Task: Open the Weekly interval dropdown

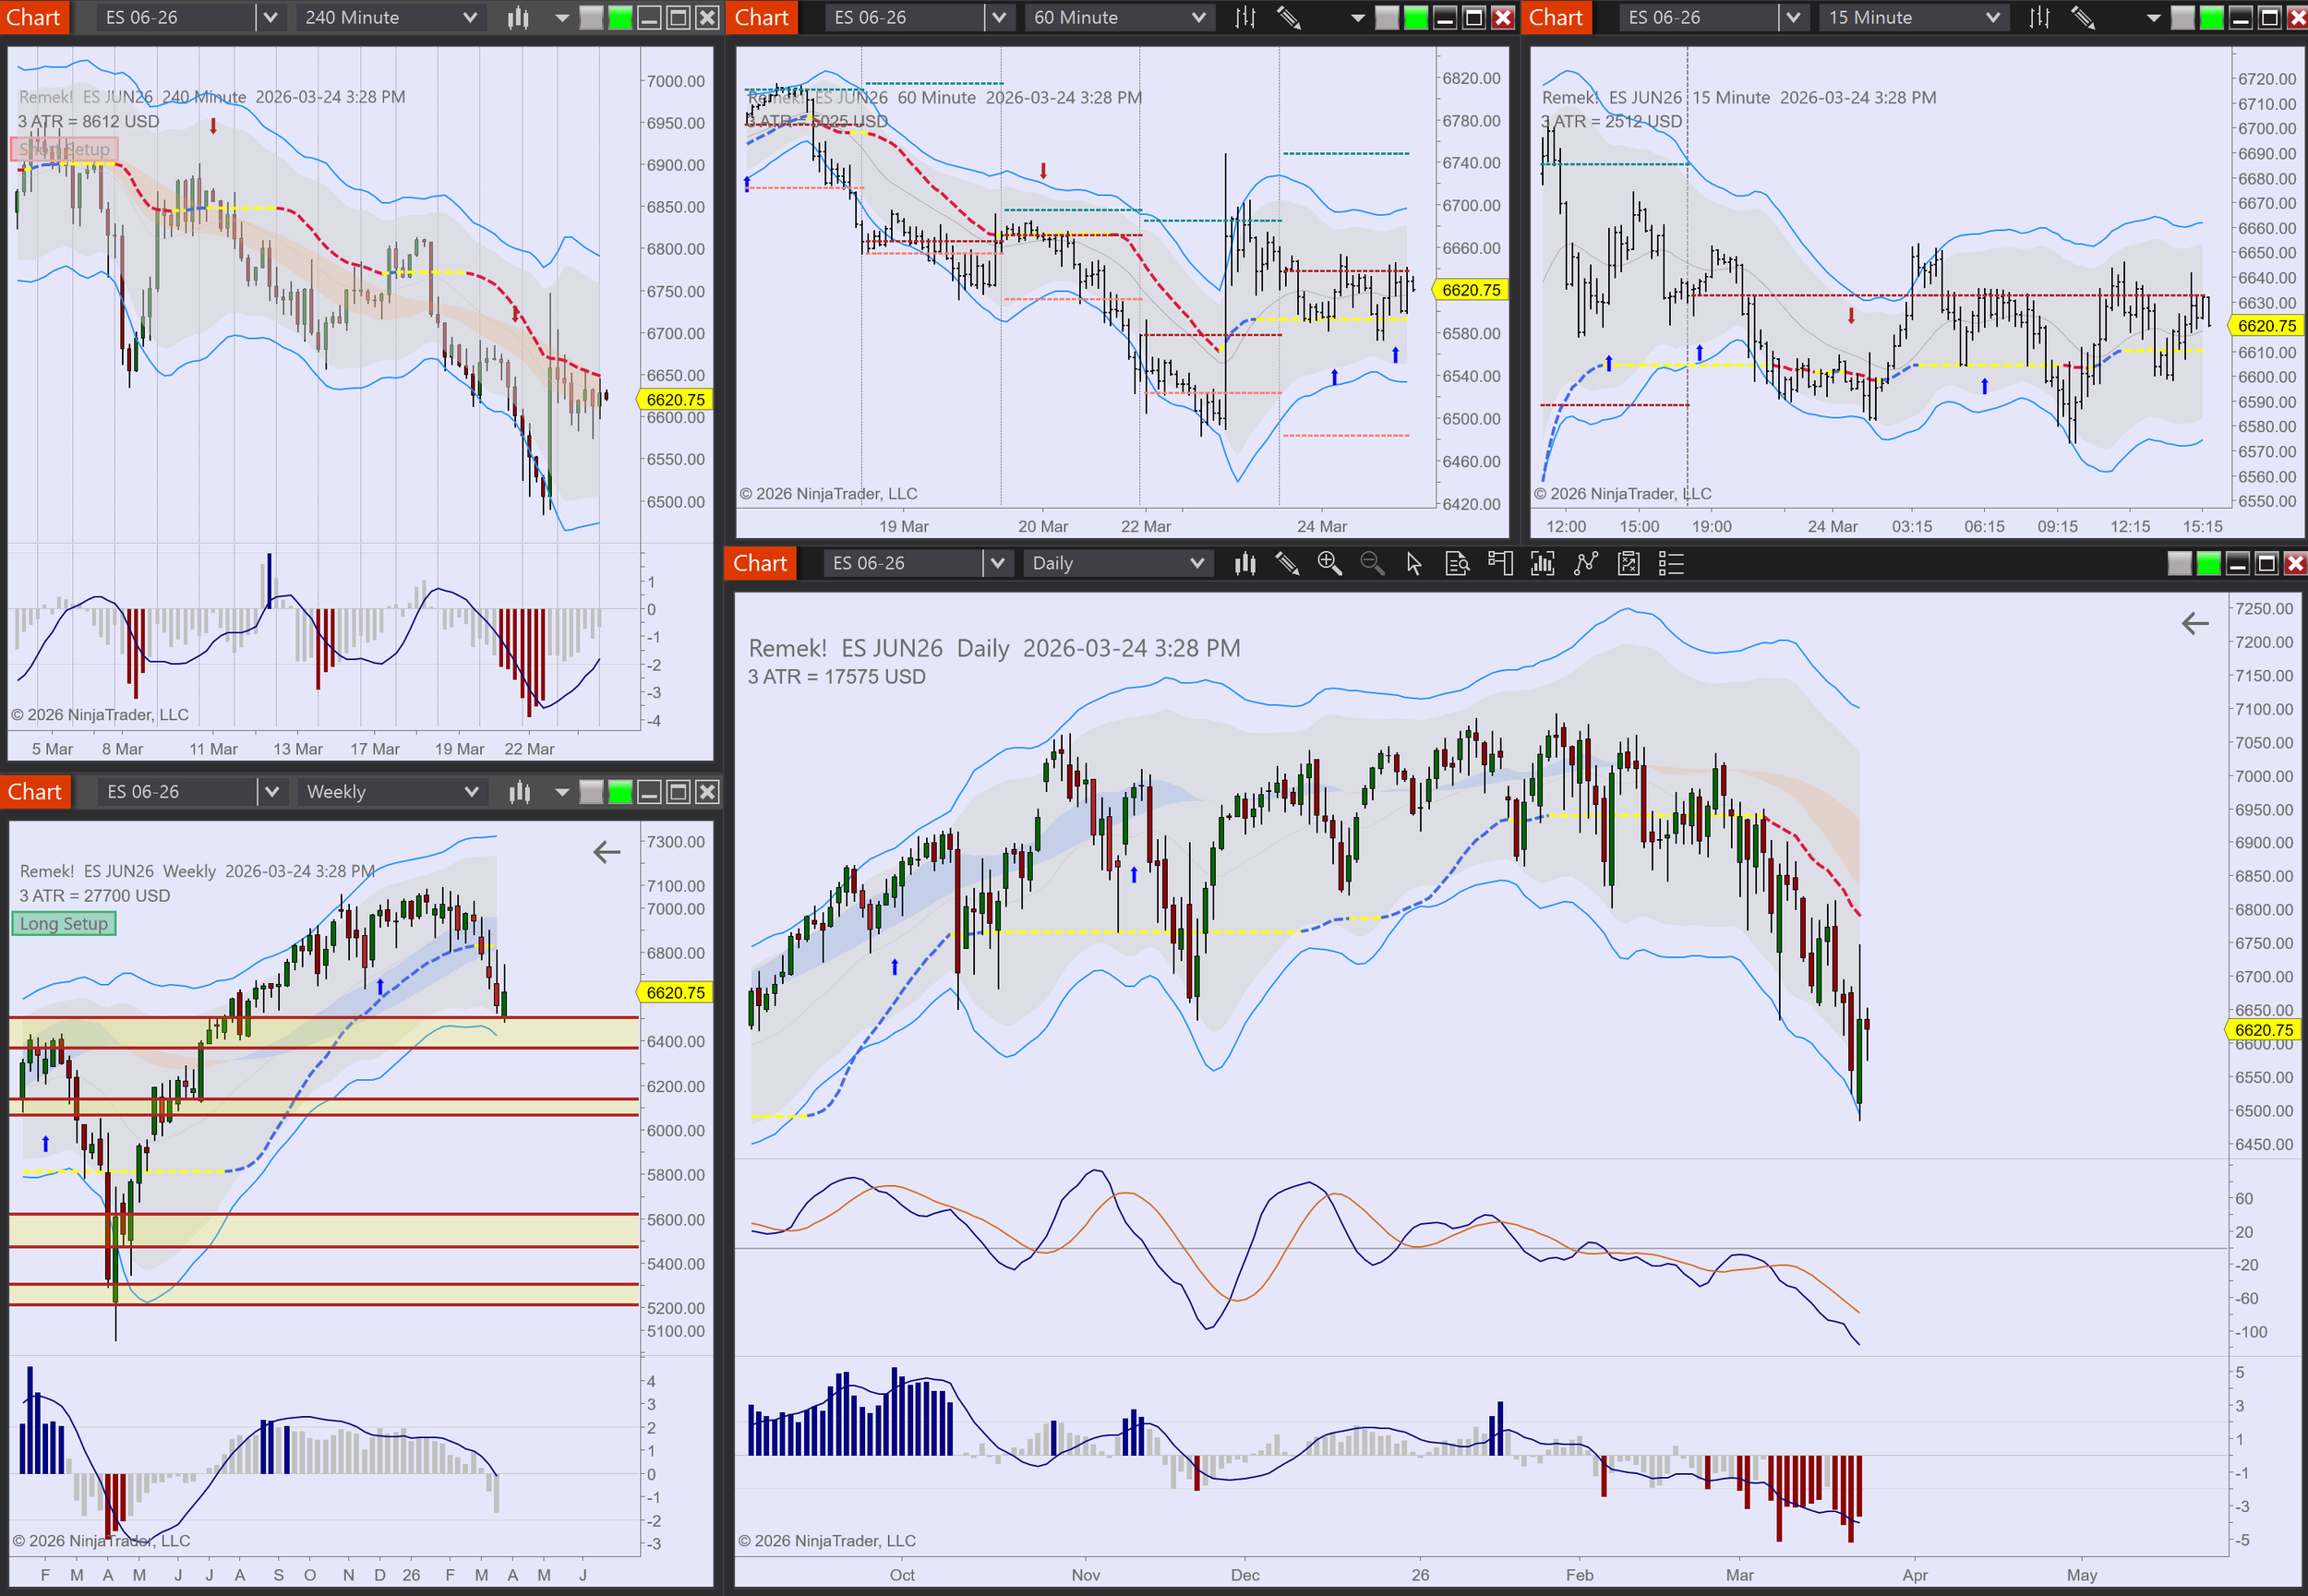Action: tap(391, 792)
